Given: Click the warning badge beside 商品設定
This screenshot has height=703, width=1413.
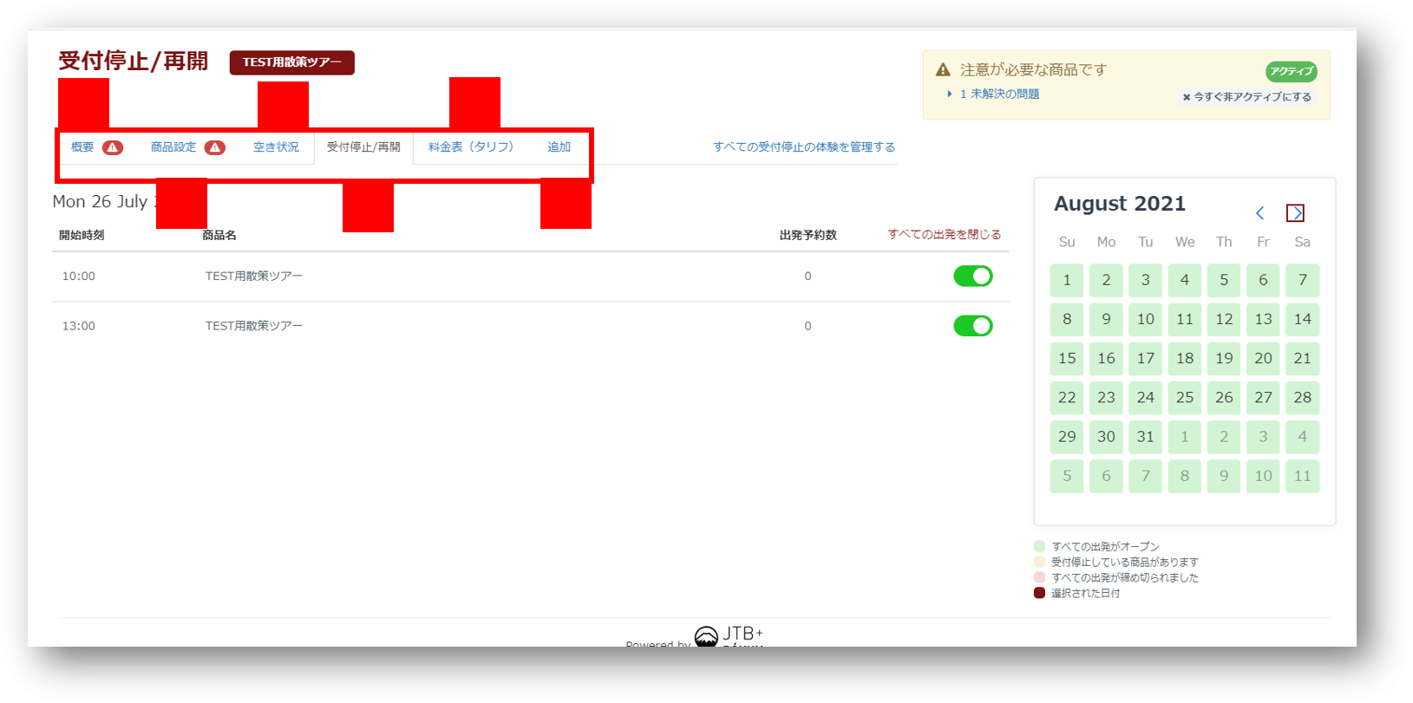Looking at the screenshot, I should [214, 147].
